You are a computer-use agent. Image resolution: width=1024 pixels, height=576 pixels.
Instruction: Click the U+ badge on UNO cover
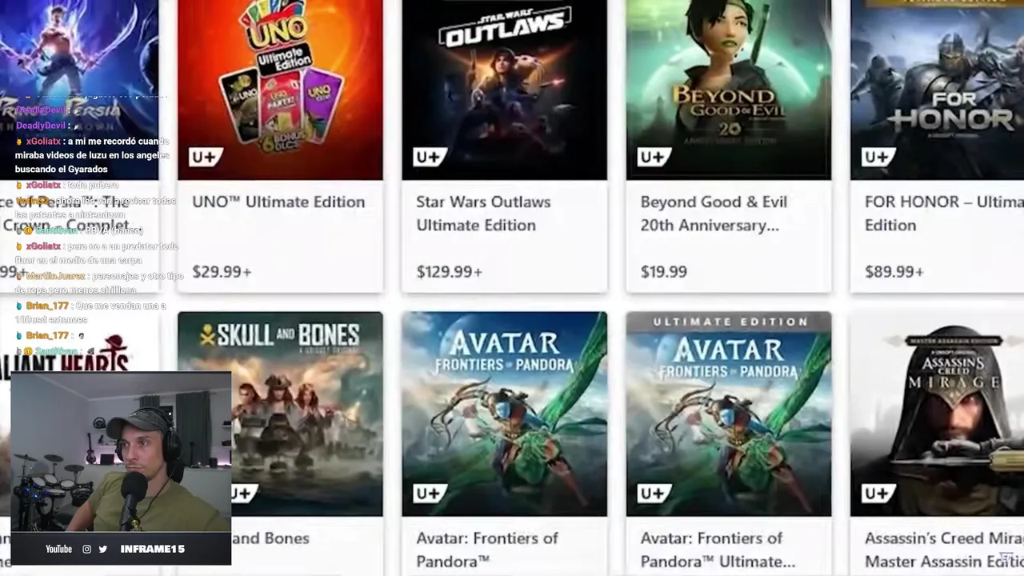click(x=204, y=157)
